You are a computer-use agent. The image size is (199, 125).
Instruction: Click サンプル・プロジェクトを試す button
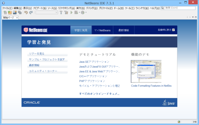(47, 59)
